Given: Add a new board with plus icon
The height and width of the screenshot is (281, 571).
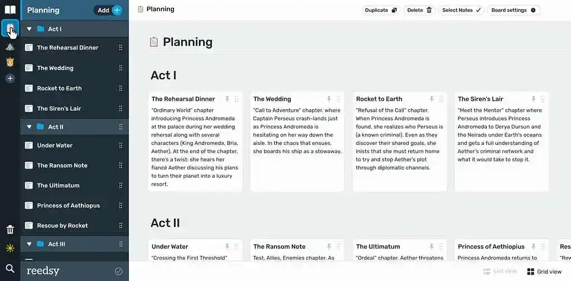Looking at the screenshot, I should (10, 79).
